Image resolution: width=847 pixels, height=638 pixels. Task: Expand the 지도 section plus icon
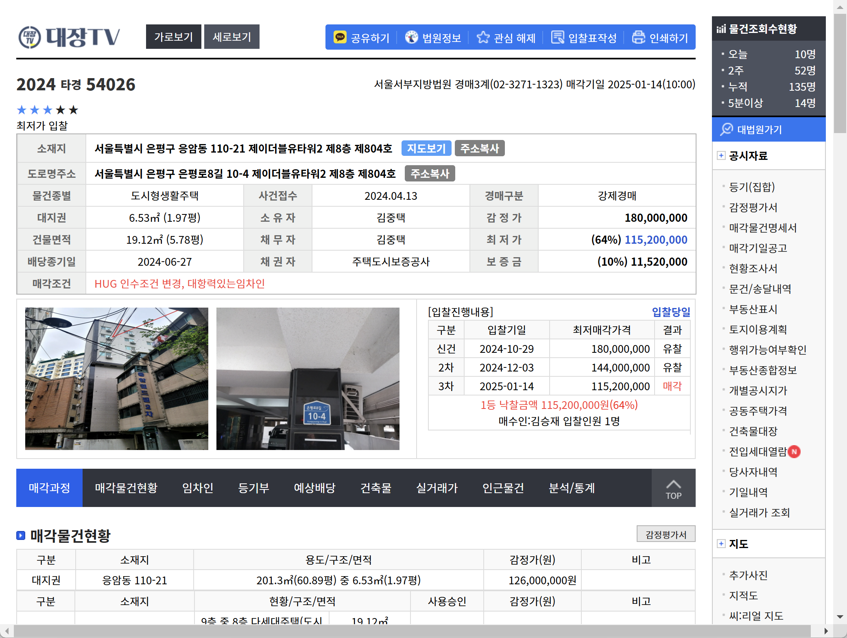tap(721, 544)
